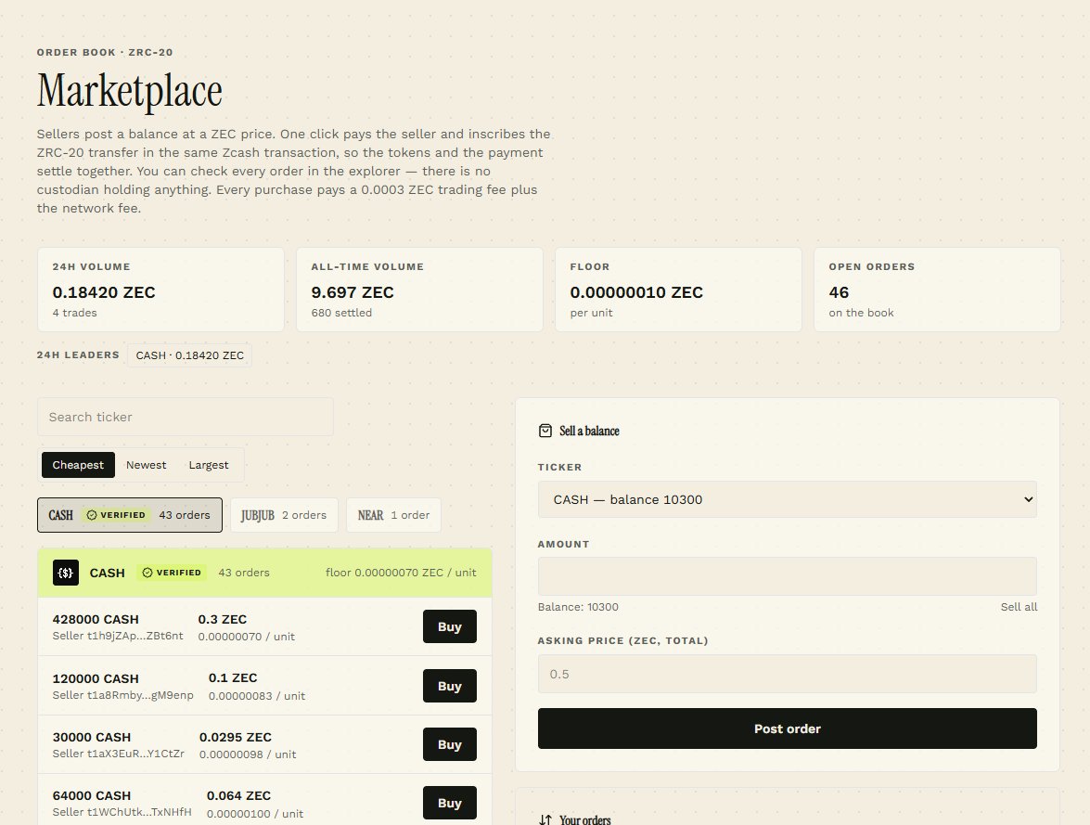Screen dimensions: 1090x825
Task: Click the floor 0.00000070 ZEC / unit text
Action: click(401, 573)
